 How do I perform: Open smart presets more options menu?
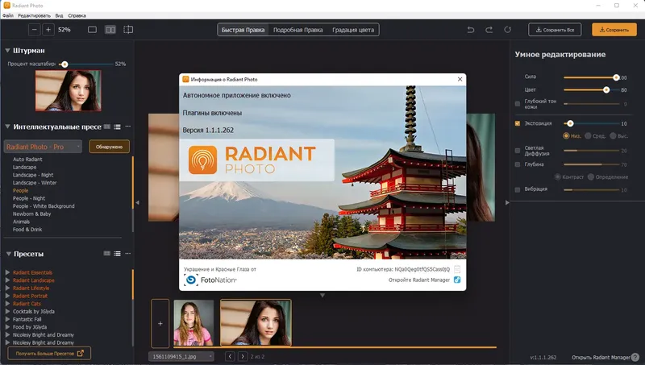click(x=128, y=127)
